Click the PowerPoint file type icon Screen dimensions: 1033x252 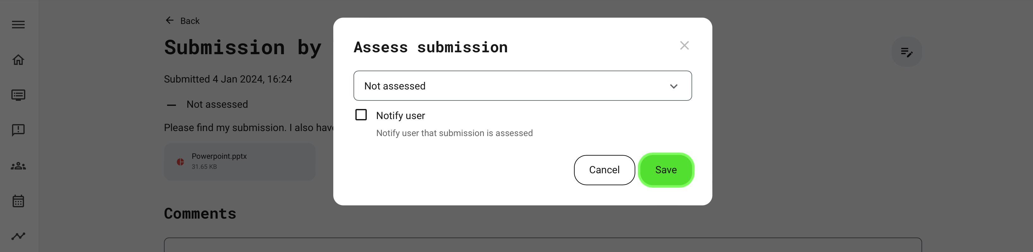[x=180, y=162]
